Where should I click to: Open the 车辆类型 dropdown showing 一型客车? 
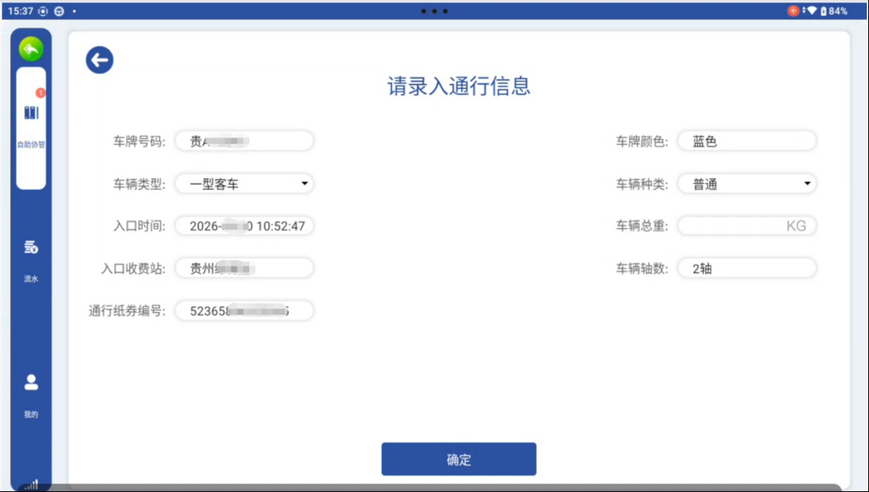(x=244, y=184)
